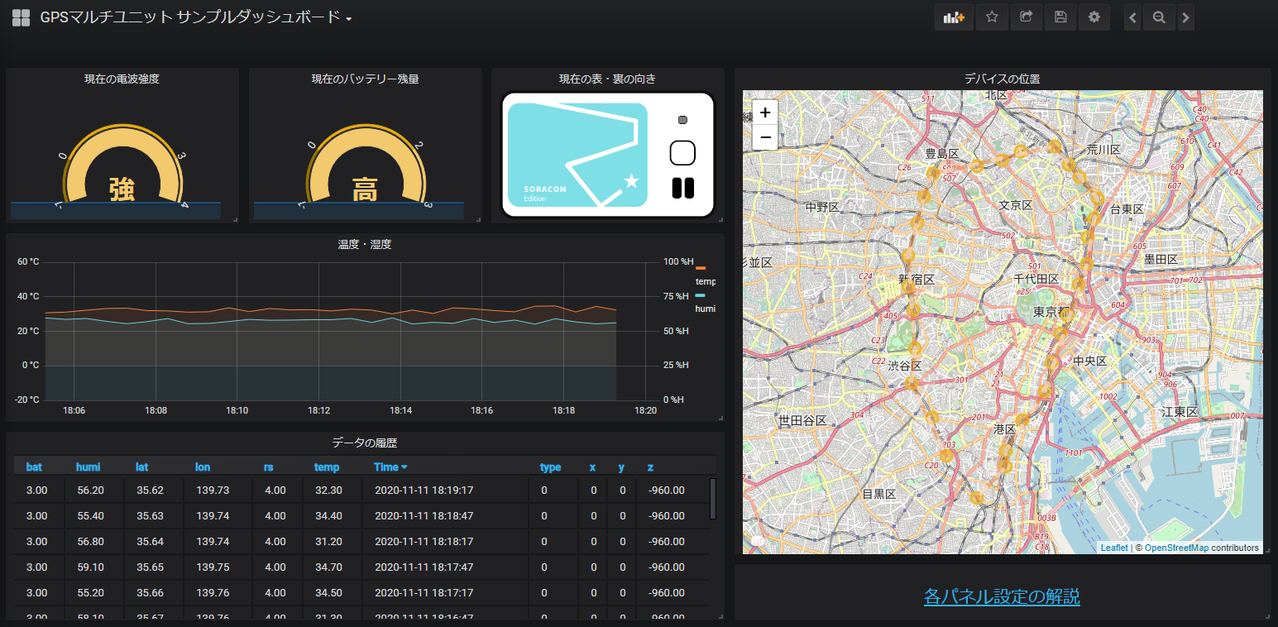Star this dashboard as favorite
The width and height of the screenshot is (1278, 627).
tap(992, 17)
